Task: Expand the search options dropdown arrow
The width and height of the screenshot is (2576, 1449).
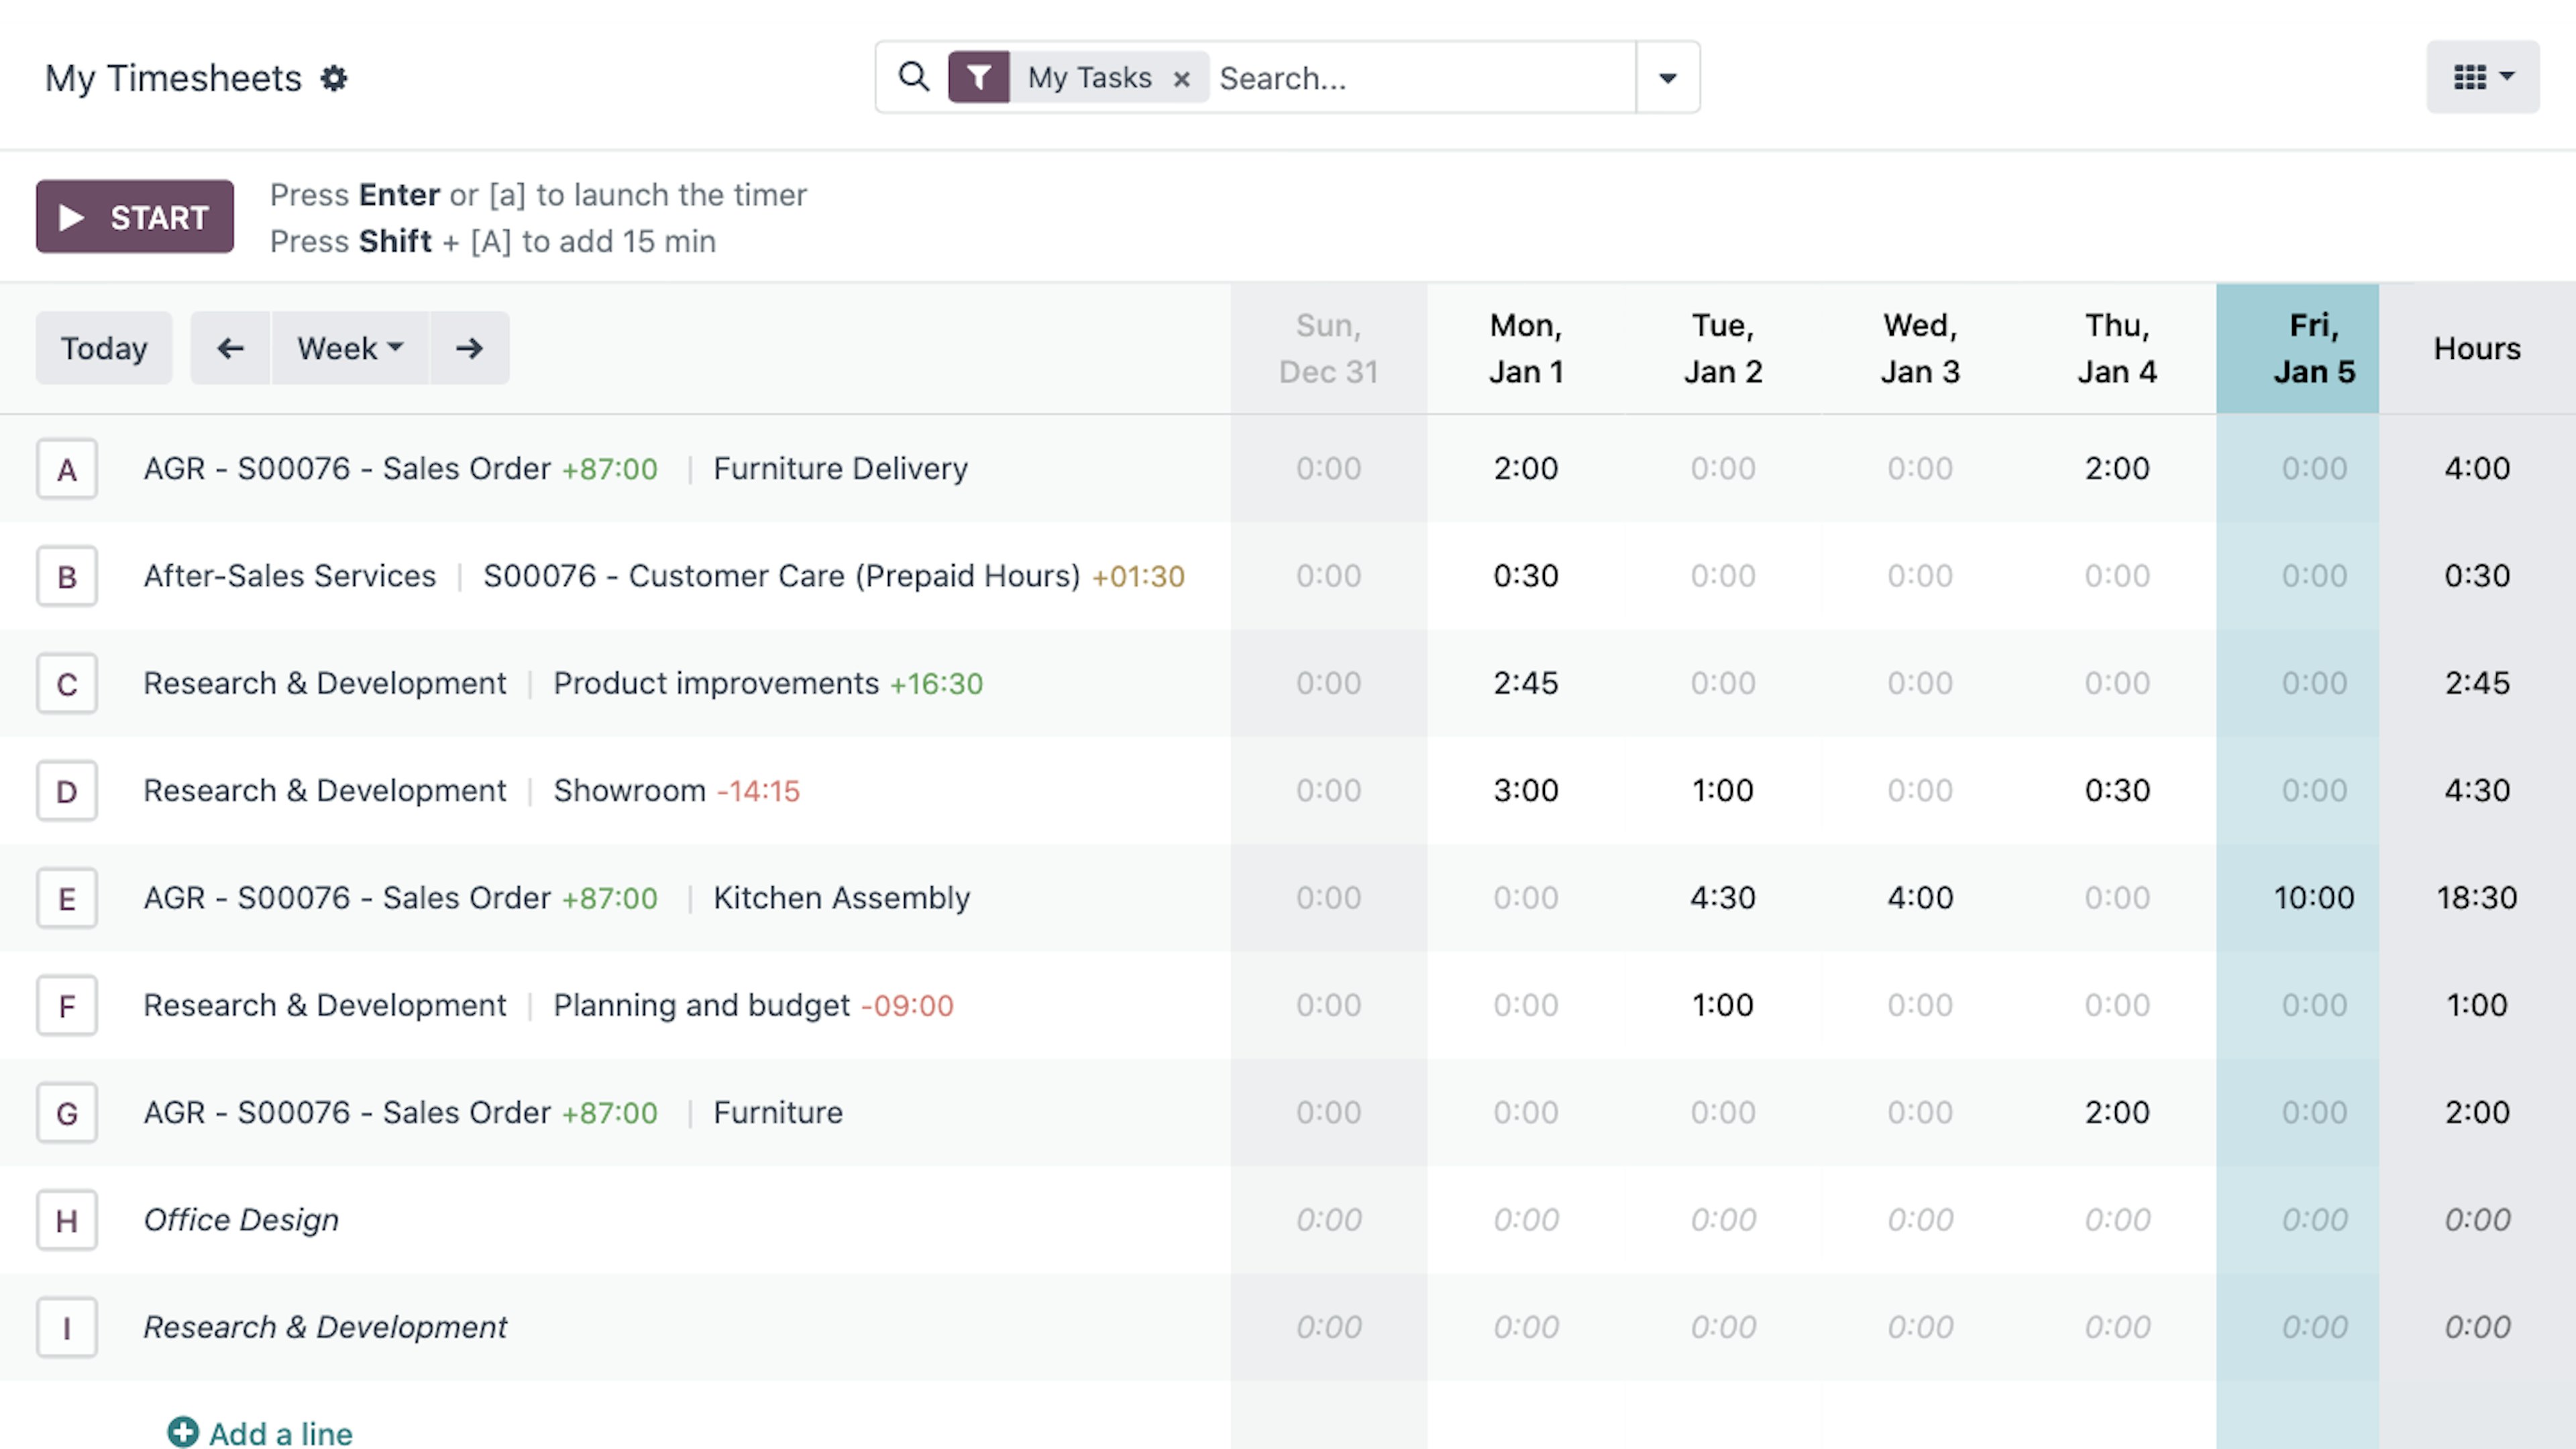Action: pos(1667,78)
